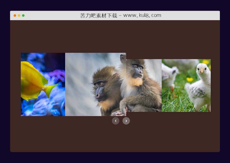Screen dimensions: 230x163
Task: Click the previous slide left arrow button
Action: coord(116,121)
